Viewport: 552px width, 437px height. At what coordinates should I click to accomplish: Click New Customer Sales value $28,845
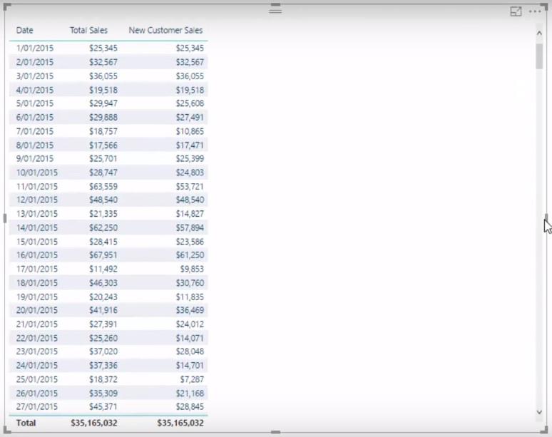(190, 407)
